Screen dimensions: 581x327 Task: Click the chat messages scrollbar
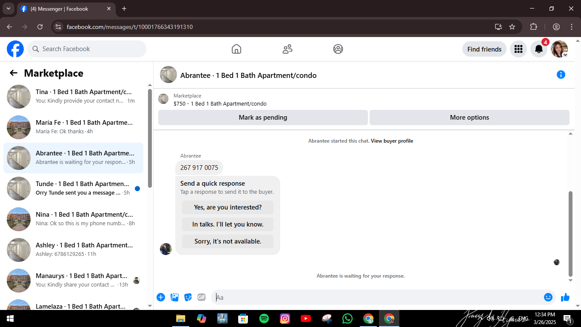click(x=571, y=234)
